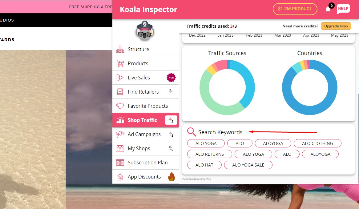This screenshot has width=359, height=209.
Task: Click the Mar 2023 chart axis label
Action: [x=283, y=35]
